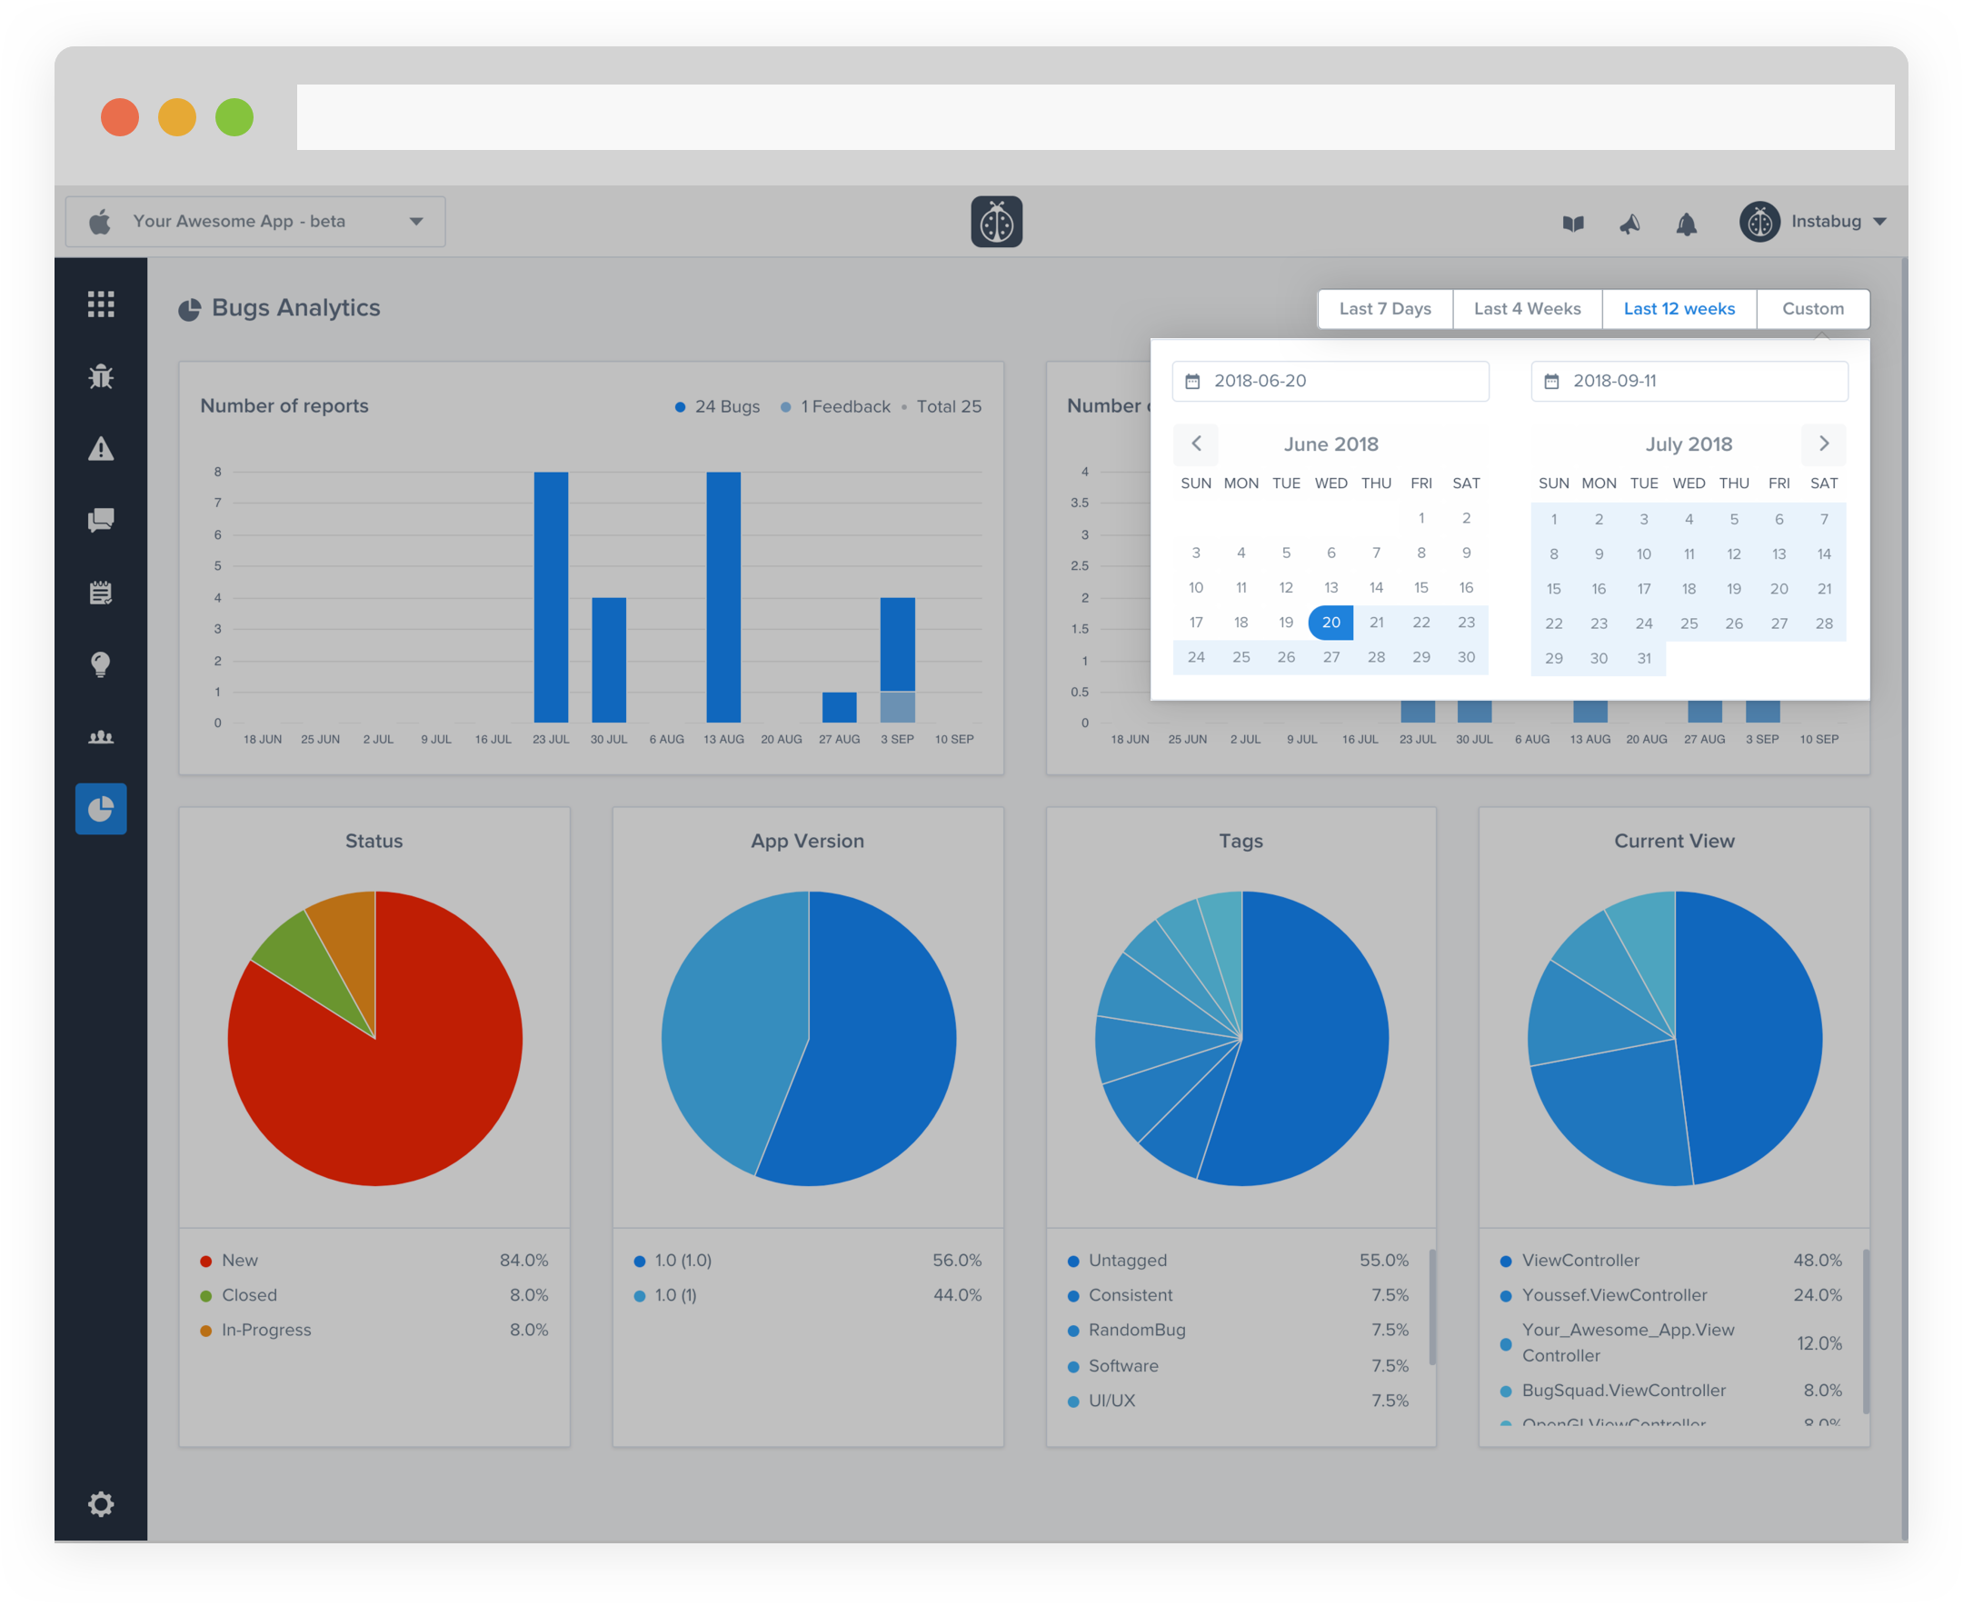Click the 23 JUL bar in reports chart

[x=551, y=598]
